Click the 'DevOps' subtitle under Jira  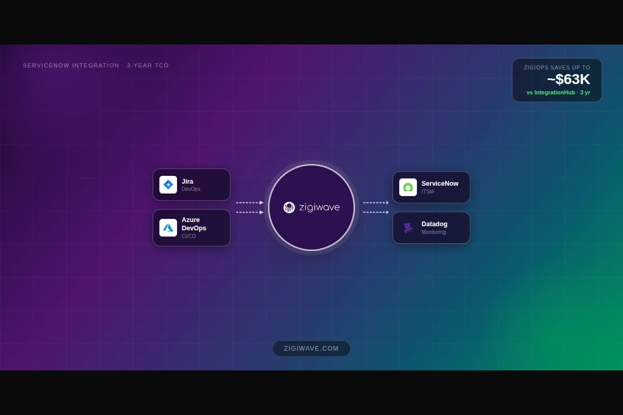click(191, 189)
